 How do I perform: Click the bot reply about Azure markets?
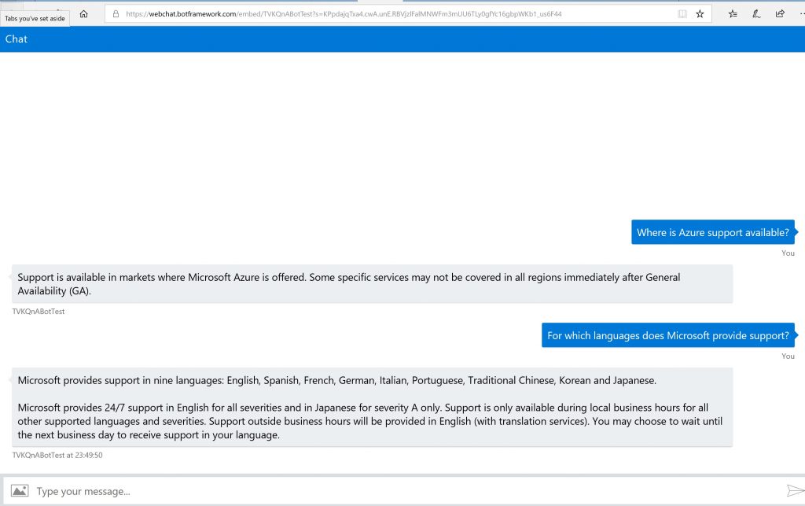pyautogui.click(x=372, y=284)
